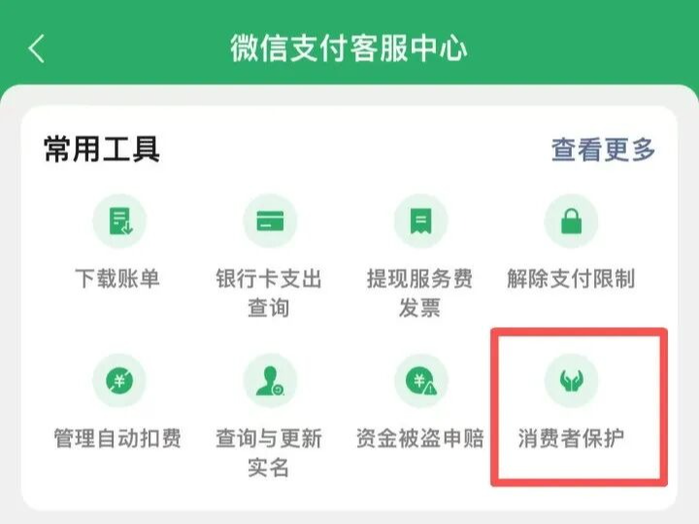Click the 查看更多 link

coord(603,149)
